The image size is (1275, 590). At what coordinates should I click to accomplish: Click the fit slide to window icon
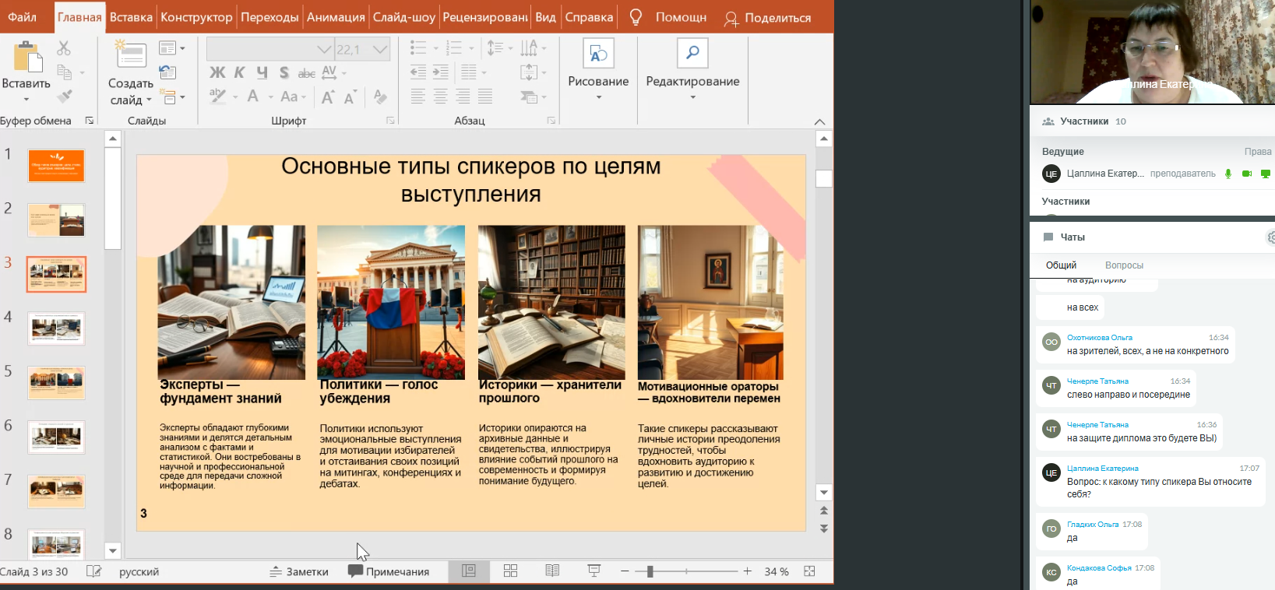click(x=809, y=571)
